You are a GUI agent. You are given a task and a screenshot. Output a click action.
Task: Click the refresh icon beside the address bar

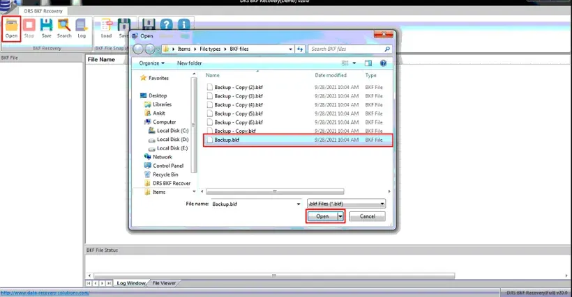[300, 49]
